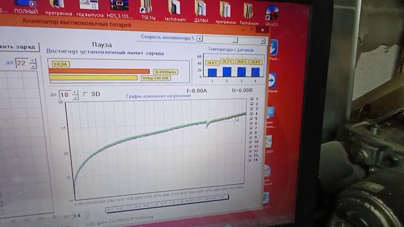Close the battery analyzer window
404x227 pixels.
[x=263, y=30]
